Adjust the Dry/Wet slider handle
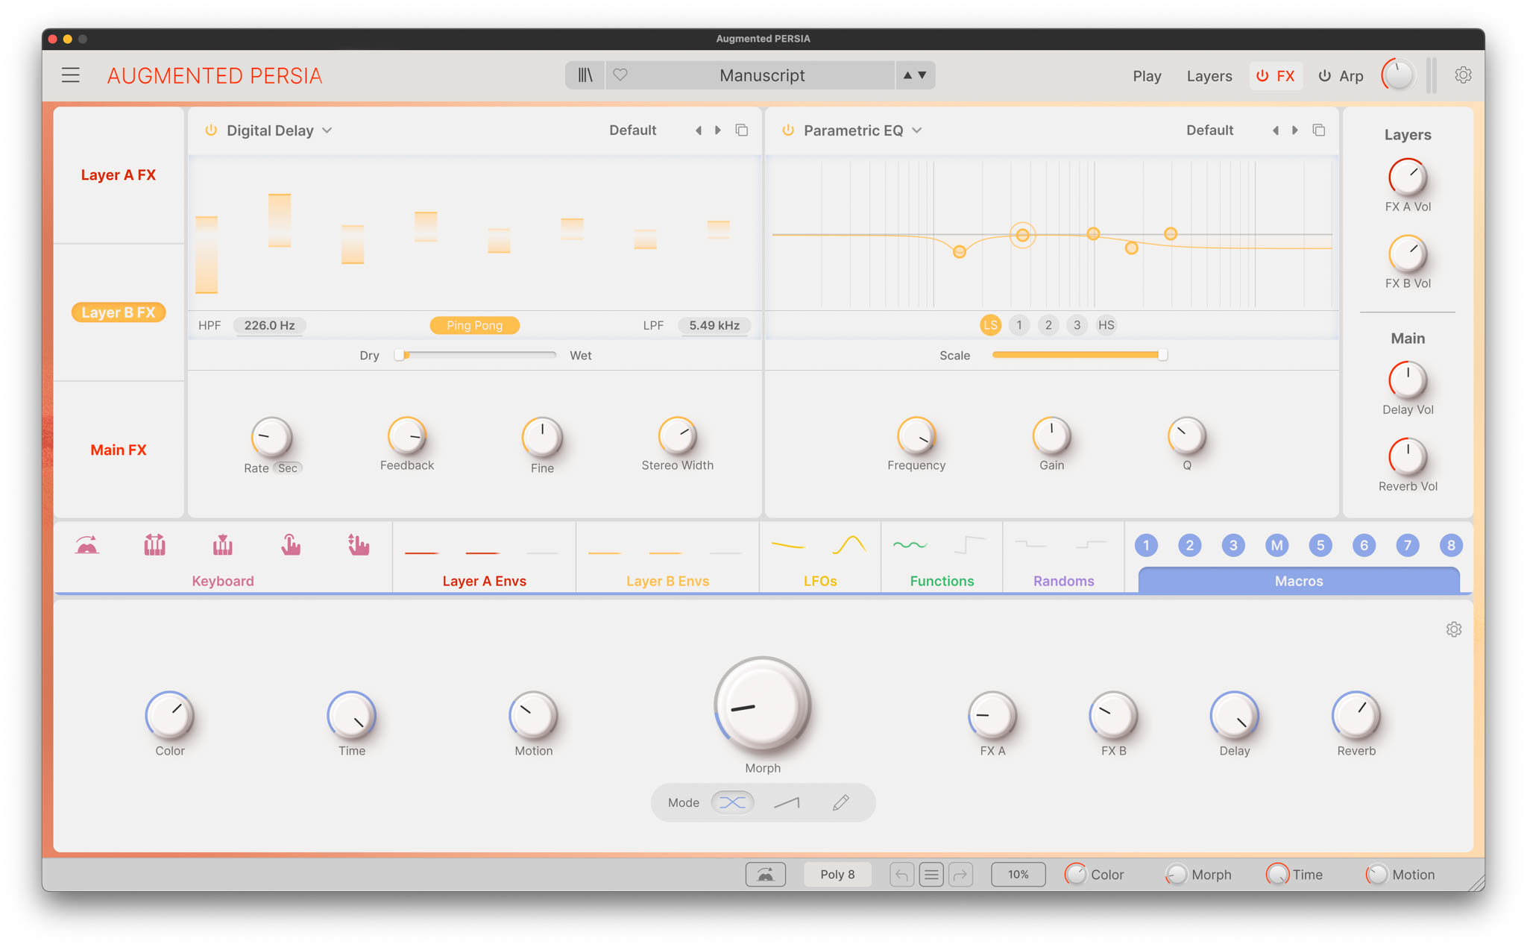 400,356
